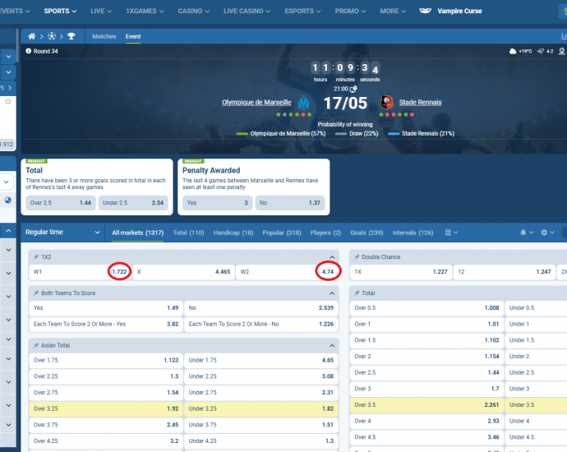Select the Handicap (18) tab
Viewport: 567px width, 452px height.
[233, 233]
